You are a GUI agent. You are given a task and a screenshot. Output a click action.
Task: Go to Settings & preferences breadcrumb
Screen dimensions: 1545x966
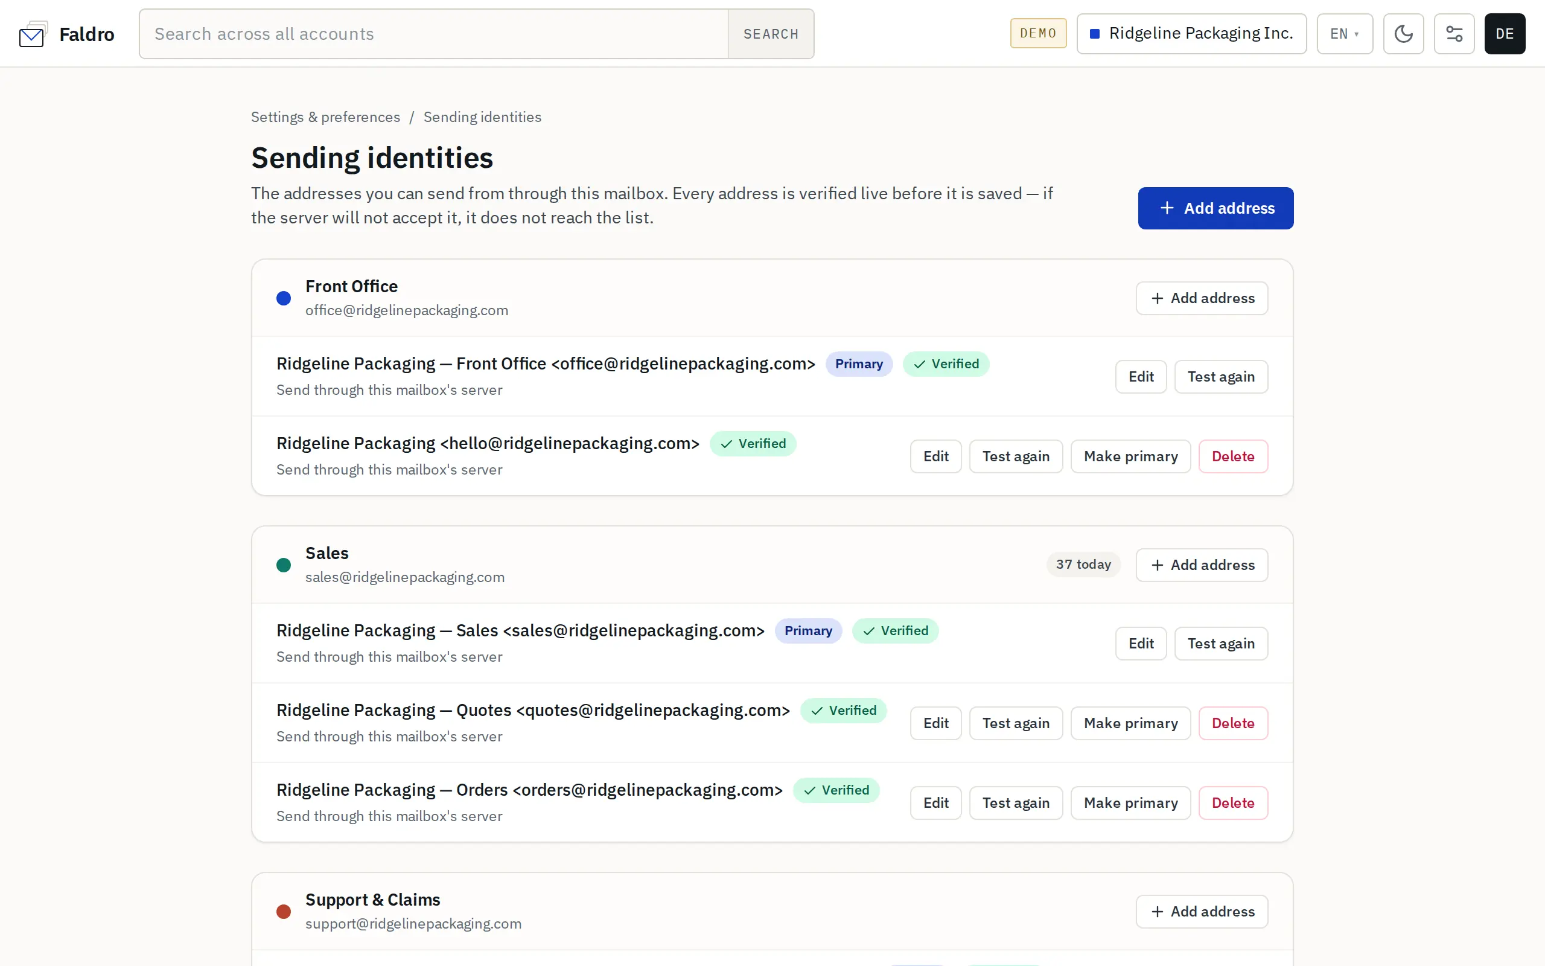coord(326,117)
